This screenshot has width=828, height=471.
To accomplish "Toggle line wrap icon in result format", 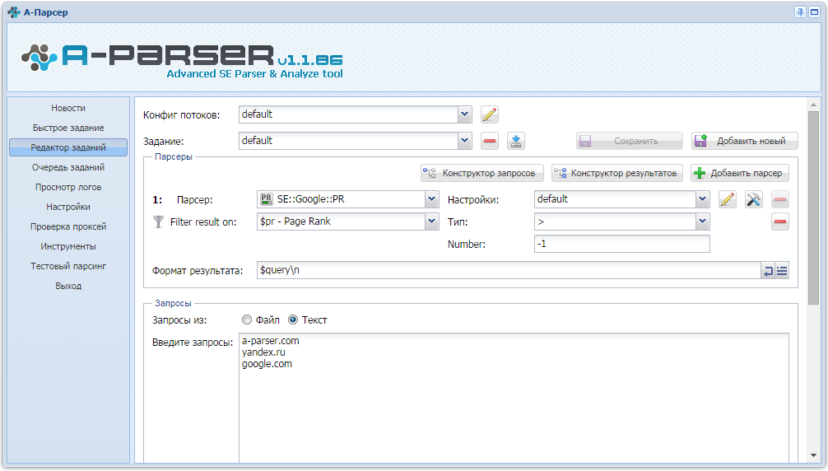I will pyautogui.click(x=769, y=271).
